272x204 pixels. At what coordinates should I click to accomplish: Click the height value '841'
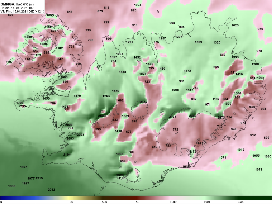(70, 12)
